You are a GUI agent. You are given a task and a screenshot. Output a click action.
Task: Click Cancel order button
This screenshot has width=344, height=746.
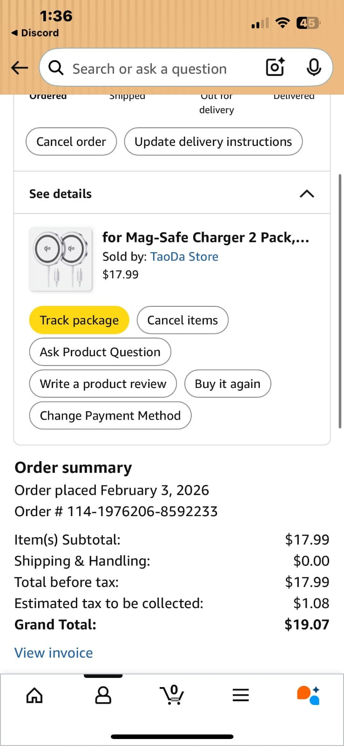[x=71, y=142]
